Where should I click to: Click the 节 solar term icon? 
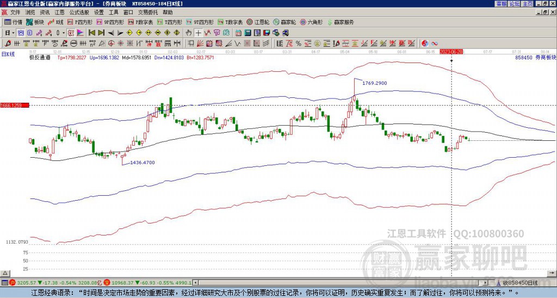216,33
